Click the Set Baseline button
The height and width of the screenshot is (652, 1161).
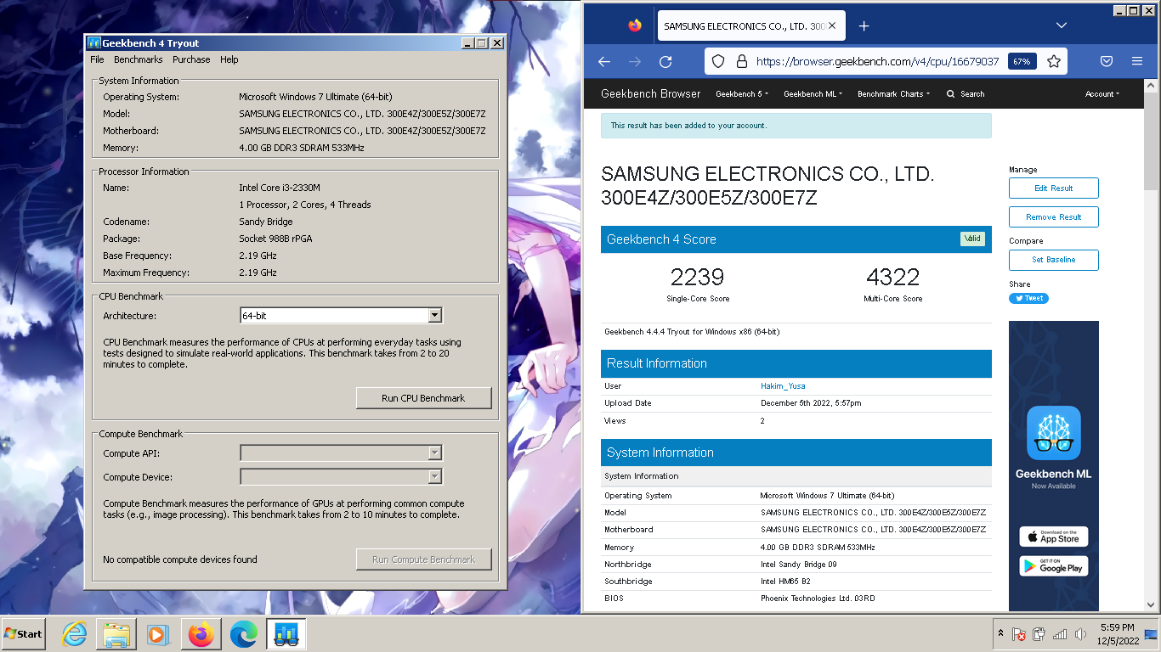[x=1054, y=260]
